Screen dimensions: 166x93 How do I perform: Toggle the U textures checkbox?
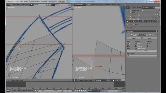point(147,44)
